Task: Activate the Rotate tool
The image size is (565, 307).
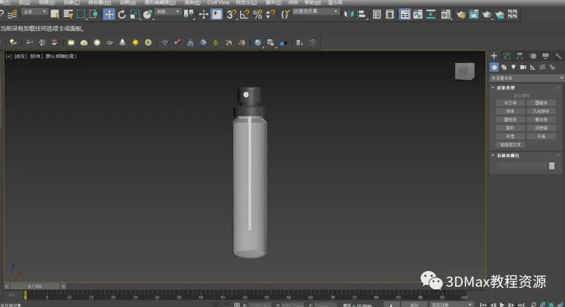Action: (122, 14)
